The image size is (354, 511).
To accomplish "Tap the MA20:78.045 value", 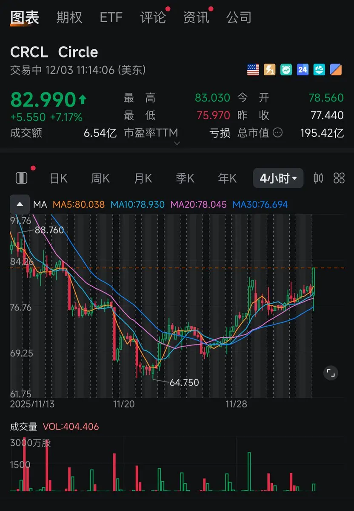I will 198,204.
